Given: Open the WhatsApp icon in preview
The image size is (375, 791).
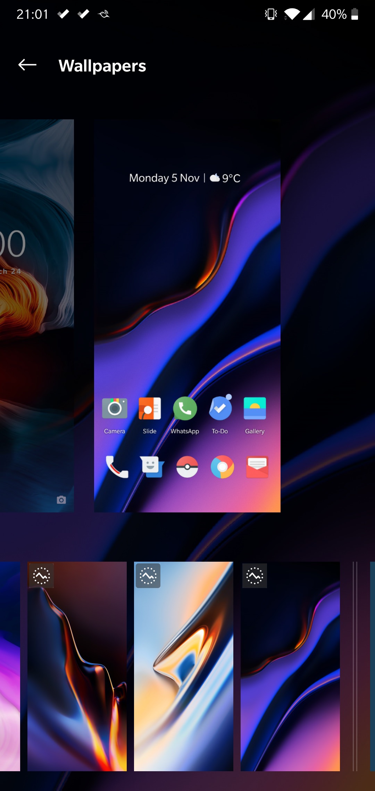Looking at the screenshot, I should point(185,409).
